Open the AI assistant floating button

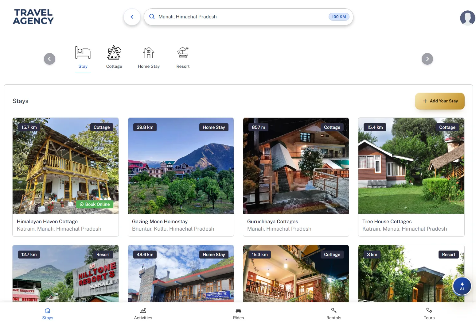tap(462, 286)
